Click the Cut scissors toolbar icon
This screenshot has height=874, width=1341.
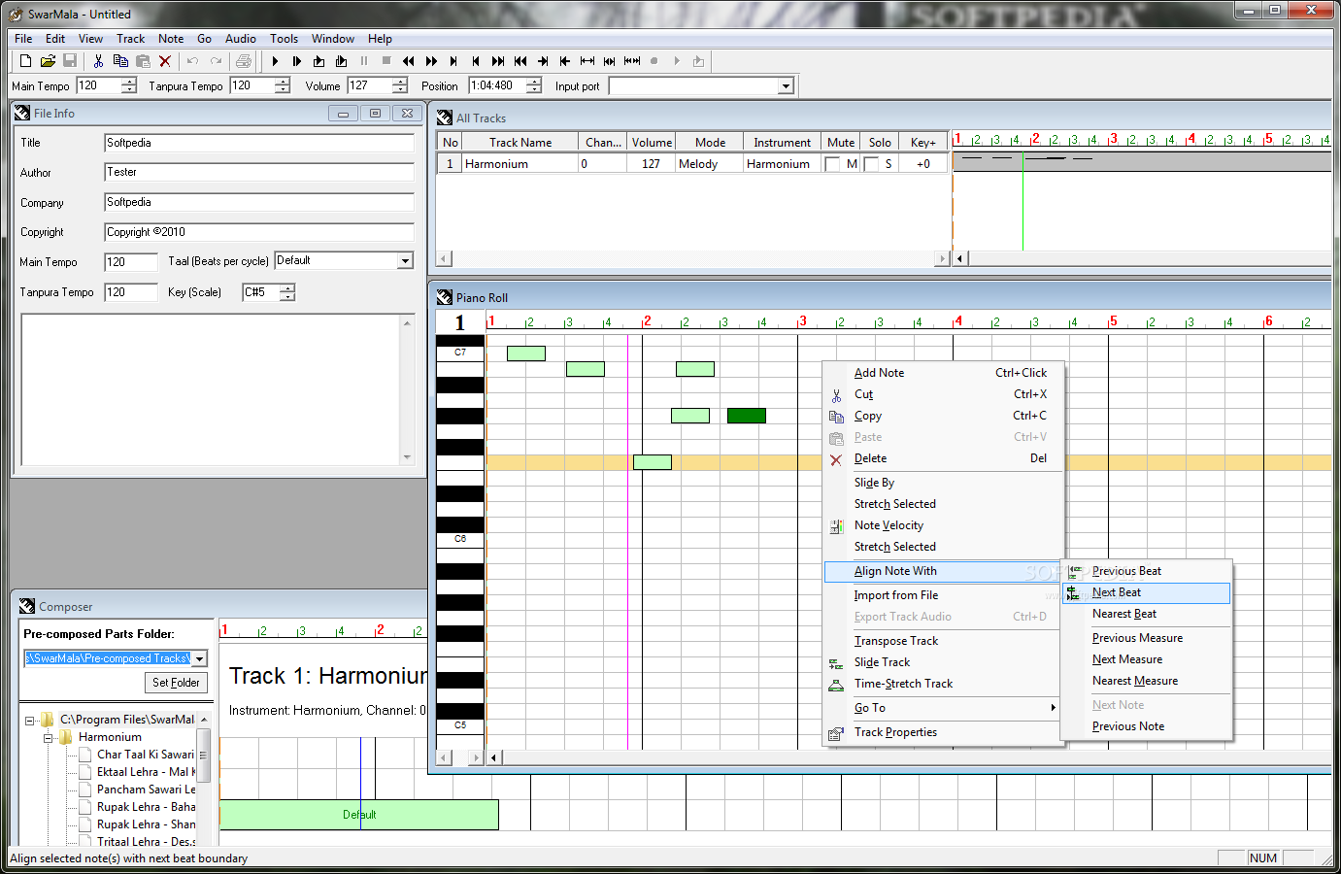[x=98, y=61]
